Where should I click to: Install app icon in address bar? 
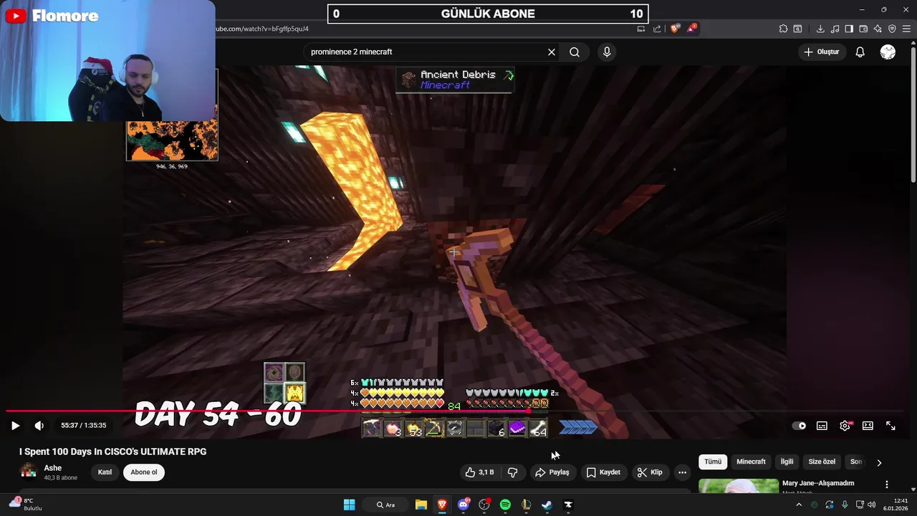[x=641, y=29]
